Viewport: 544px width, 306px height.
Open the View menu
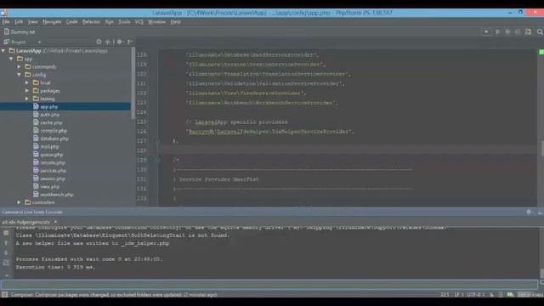click(32, 22)
